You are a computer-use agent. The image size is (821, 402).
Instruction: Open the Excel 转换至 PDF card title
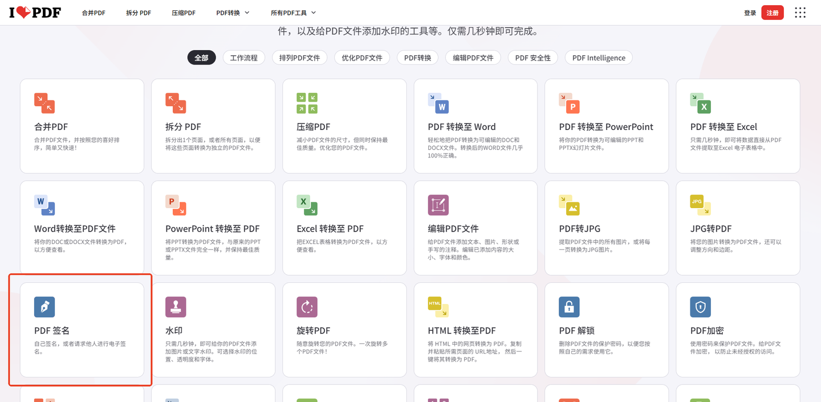coord(330,229)
